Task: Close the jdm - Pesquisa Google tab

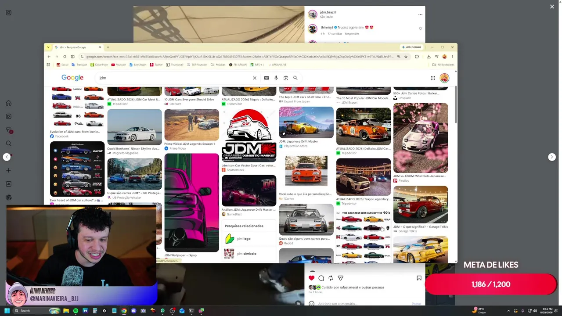Action: point(100,47)
